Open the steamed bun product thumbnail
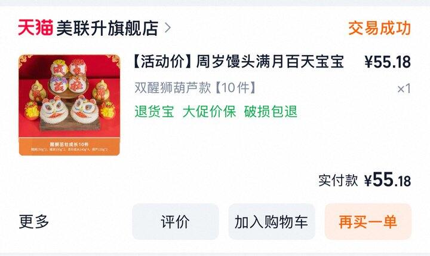This screenshot has height=256, width=430. click(69, 105)
